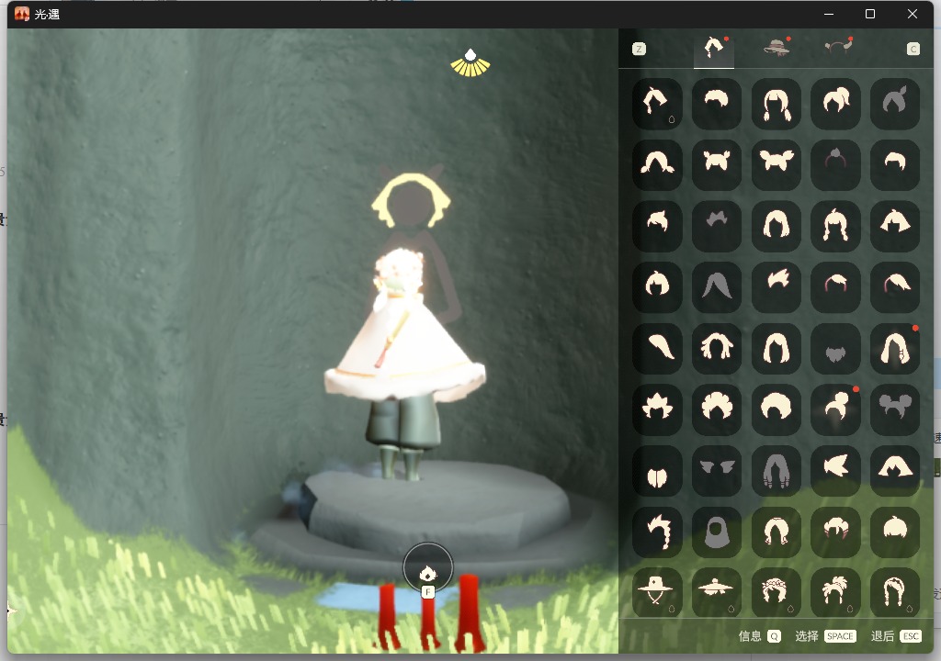Pick the grey bun with pink headband
The image size is (941, 661).
point(835,164)
